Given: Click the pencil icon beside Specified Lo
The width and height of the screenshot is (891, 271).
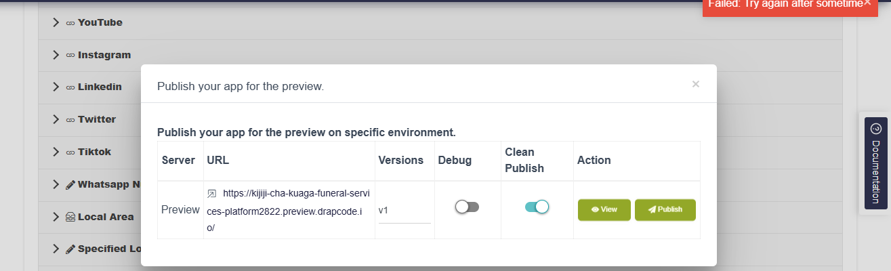Looking at the screenshot, I should coord(70,249).
